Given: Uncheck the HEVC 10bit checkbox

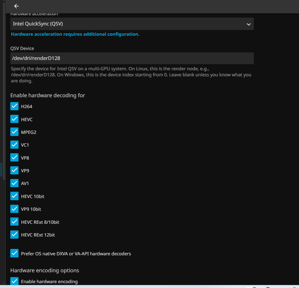Looking at the screenshot, I should (x=15, y=196).
